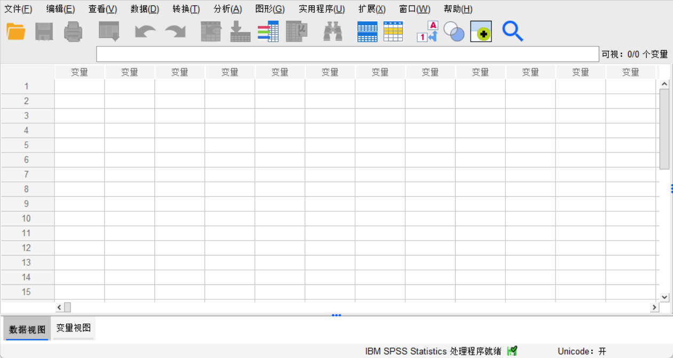Open the 图形(G) menu

270,9
